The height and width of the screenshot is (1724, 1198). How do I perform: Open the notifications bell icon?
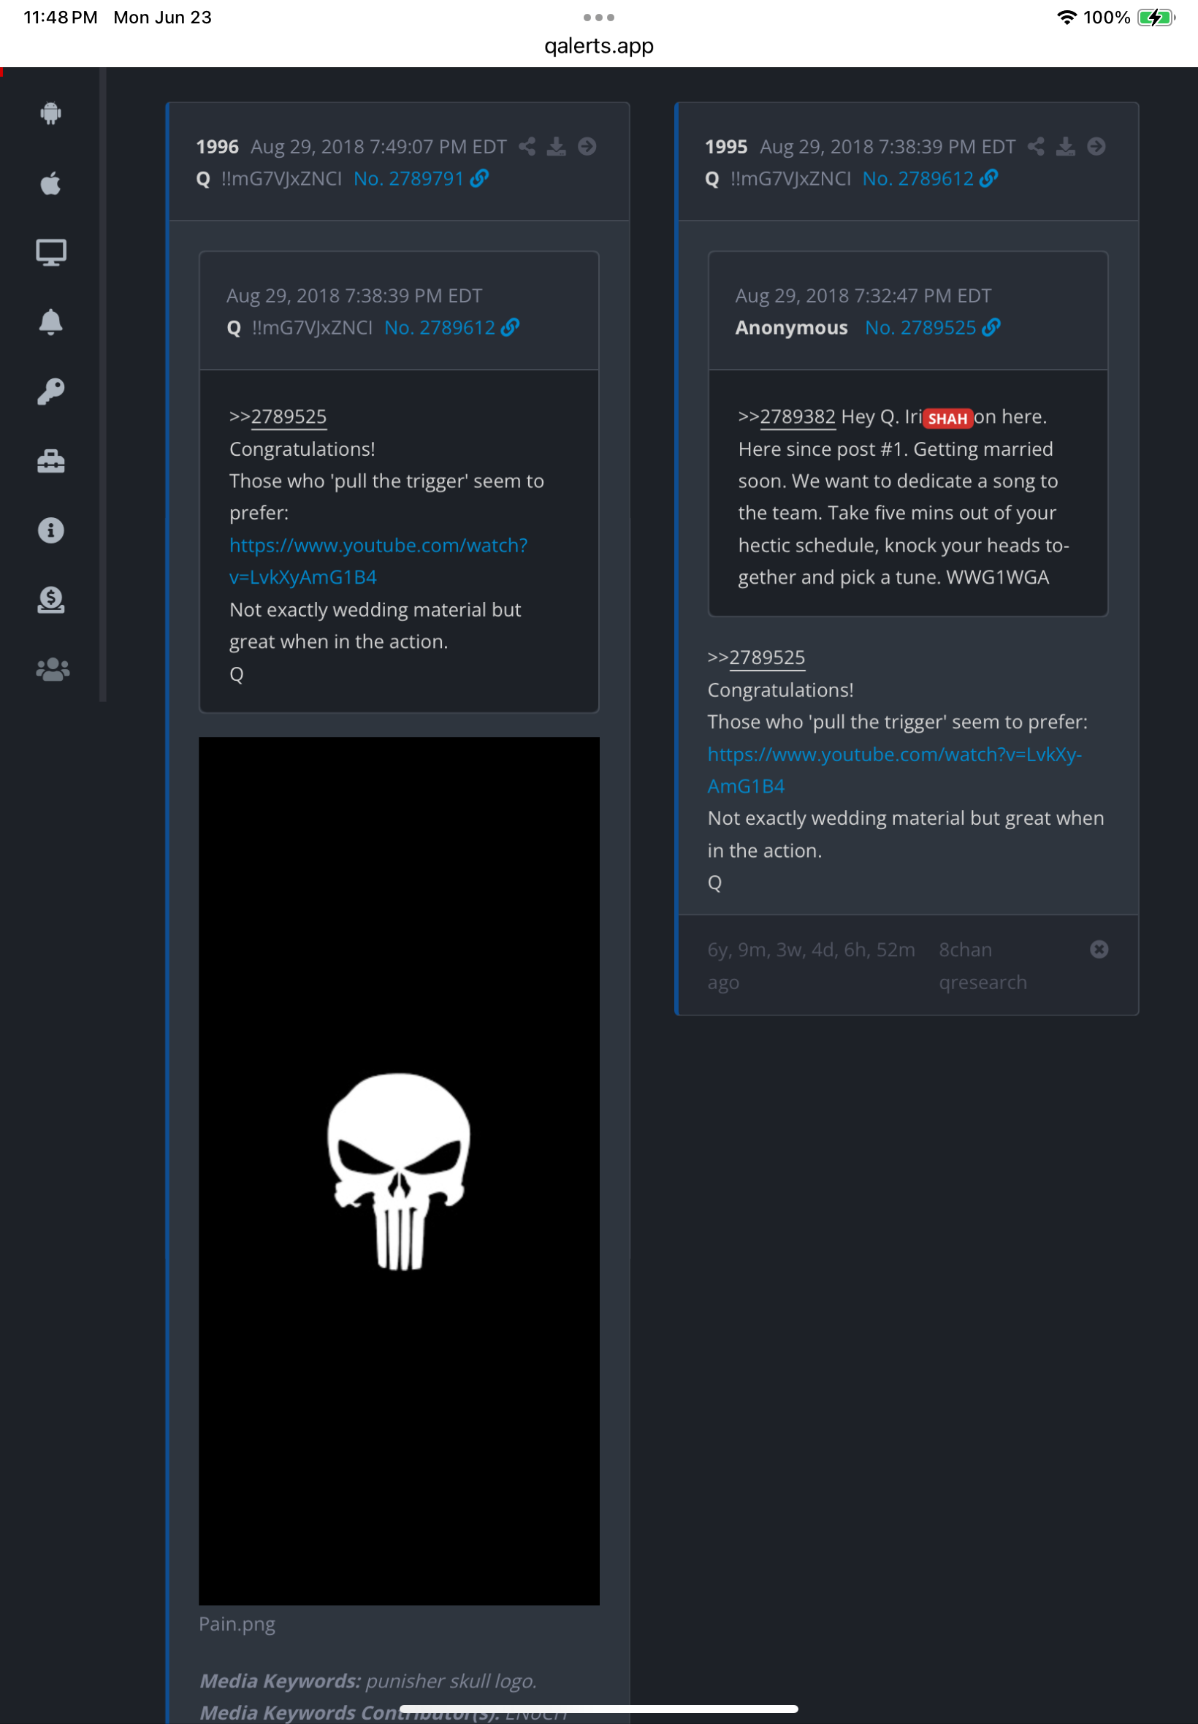click(50, 322)
